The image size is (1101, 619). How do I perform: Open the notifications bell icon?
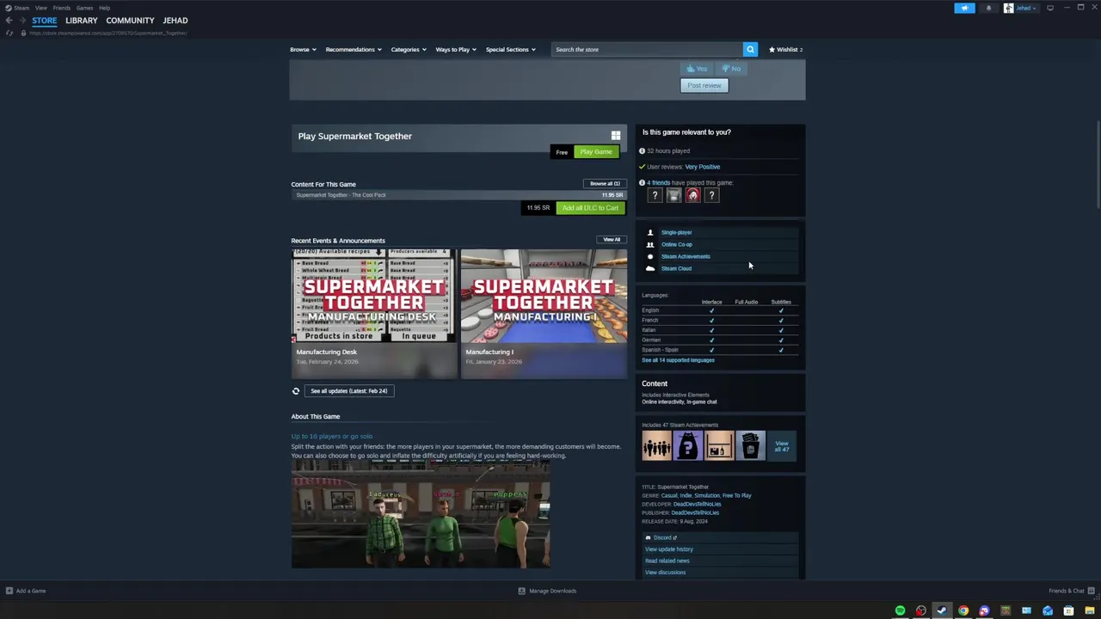coord(988,8)
